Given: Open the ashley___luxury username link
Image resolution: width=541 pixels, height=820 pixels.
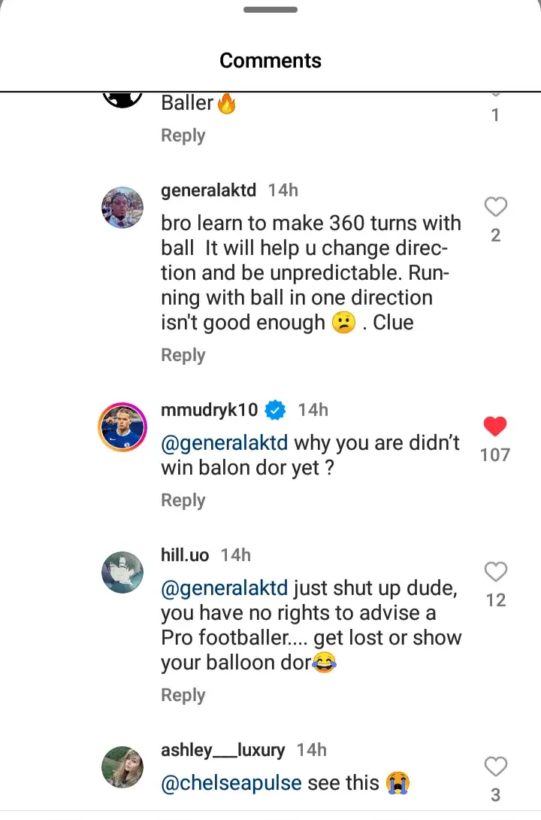Looking at the screenshot, I should [x=223, y=750].
